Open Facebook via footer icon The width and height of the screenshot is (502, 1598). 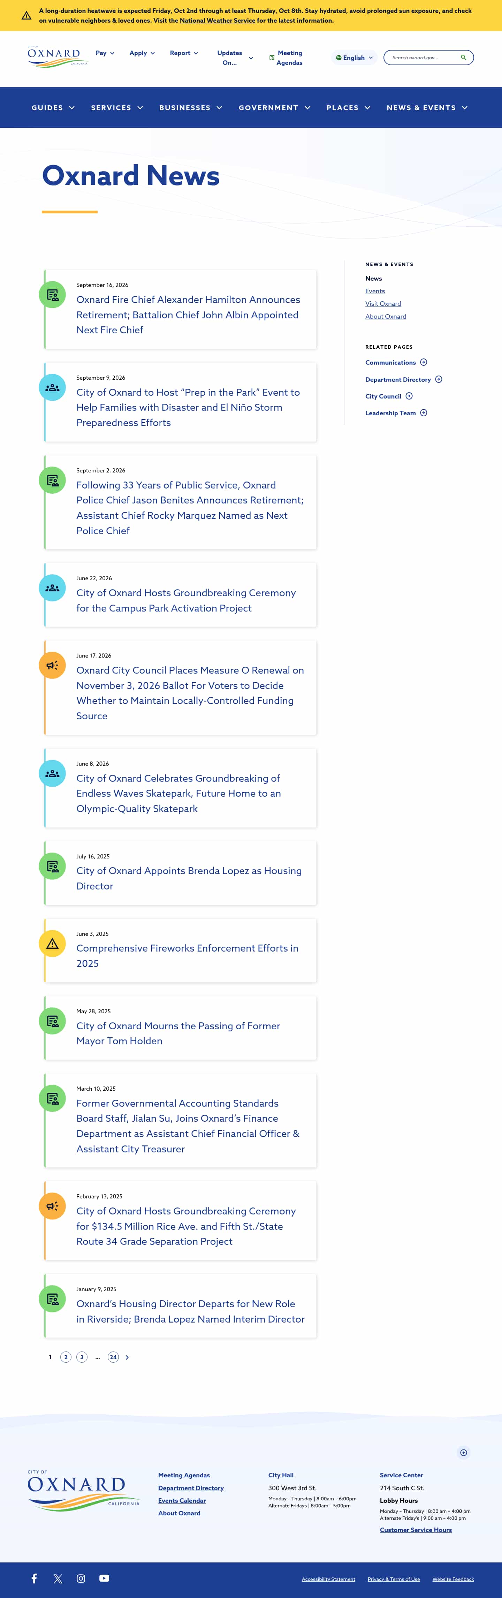(34, 1578)
